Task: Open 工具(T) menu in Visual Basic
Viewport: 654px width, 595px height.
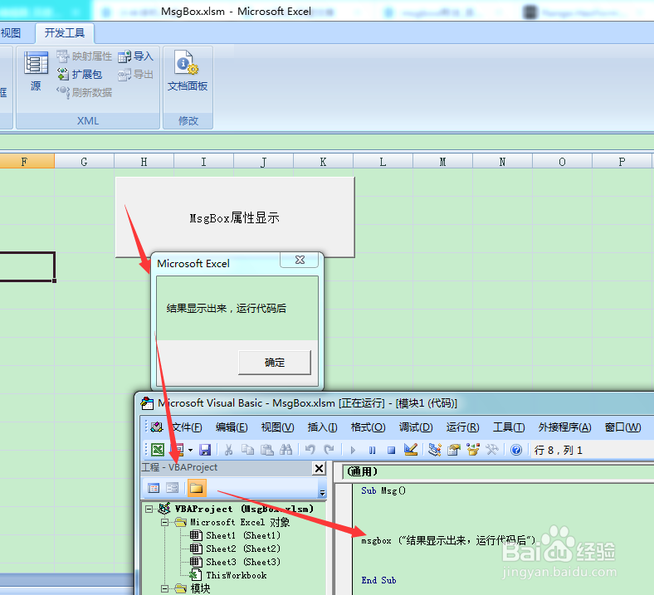Action: click(x=509, y=427)
